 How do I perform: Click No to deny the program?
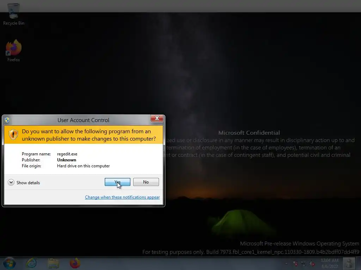(x=146, y=182)
